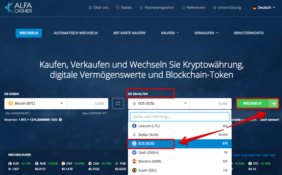Click the ETC price $4.16

click(252, 169)
